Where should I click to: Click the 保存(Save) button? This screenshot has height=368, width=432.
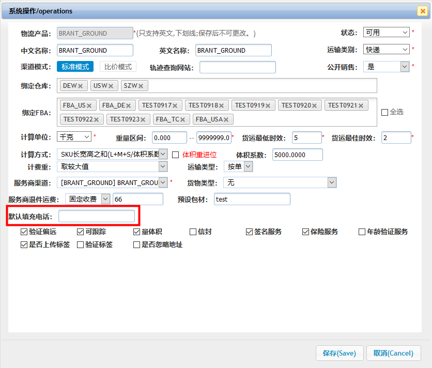[339, 353]
